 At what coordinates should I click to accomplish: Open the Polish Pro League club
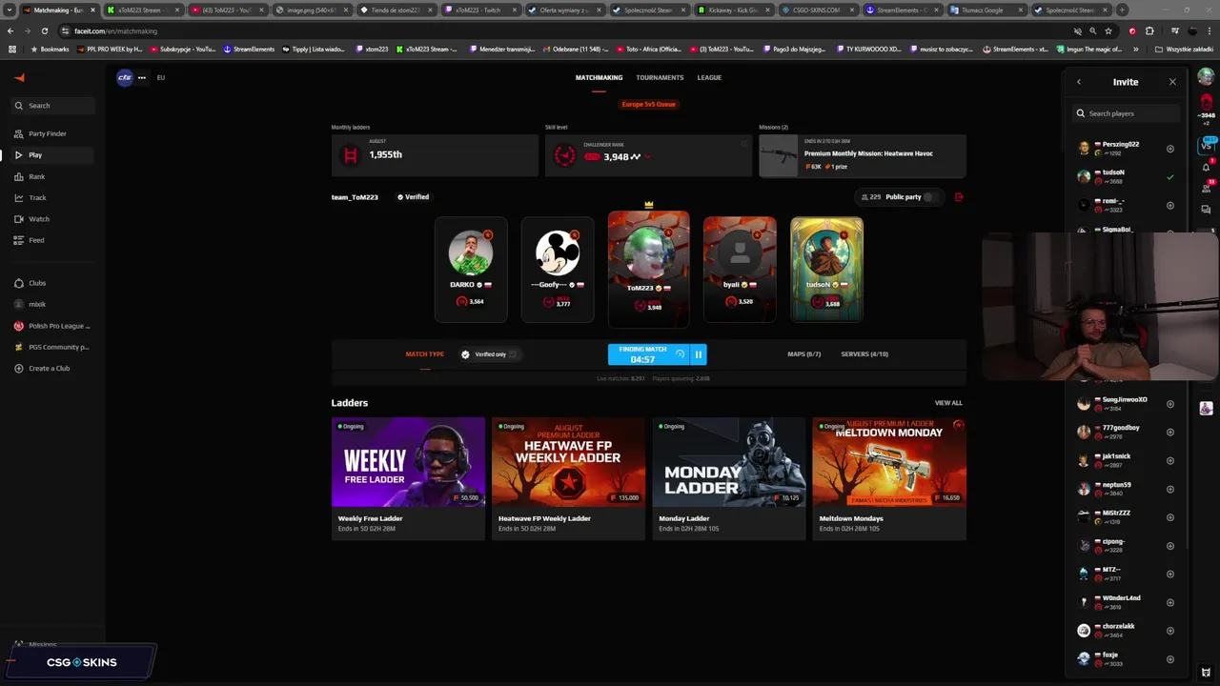pyautogui.click(x=52, y=326)
